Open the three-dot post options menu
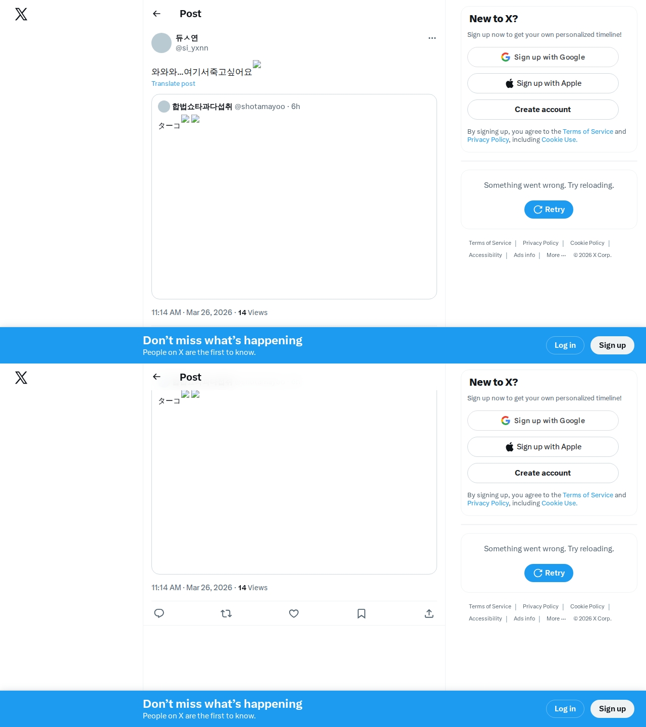This screenshot has width=646, height=727. pos(432,38)
